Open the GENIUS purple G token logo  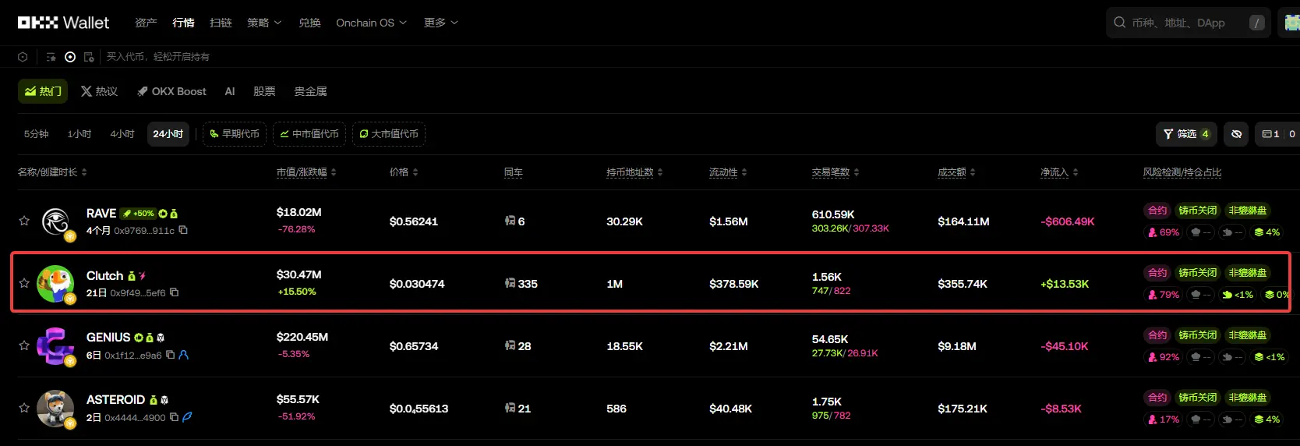55,346
